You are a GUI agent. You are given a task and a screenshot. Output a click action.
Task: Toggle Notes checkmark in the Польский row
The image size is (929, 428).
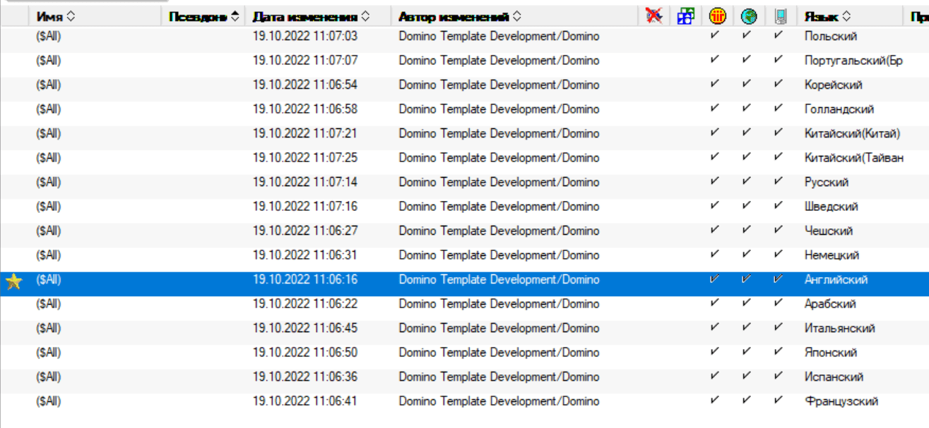click(715, 36)
